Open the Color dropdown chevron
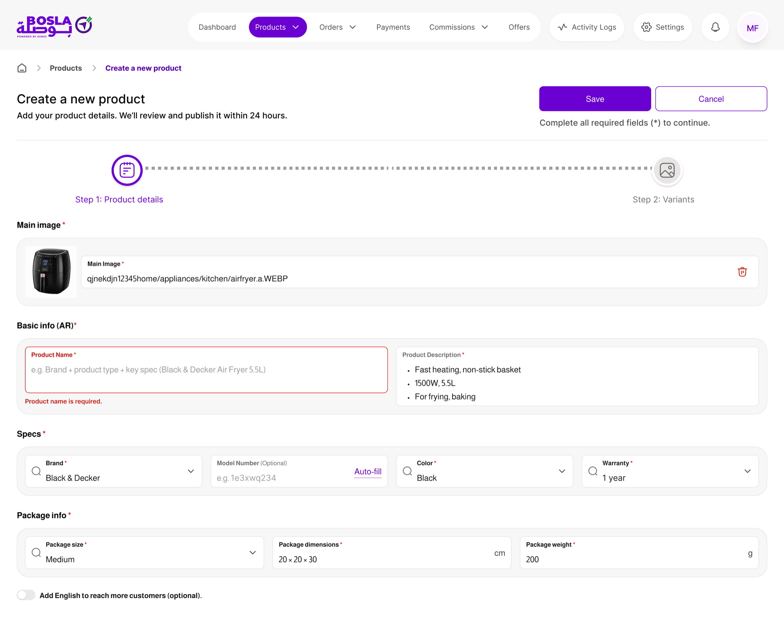This screenshot has height=635, width=784. click(562, 471)
